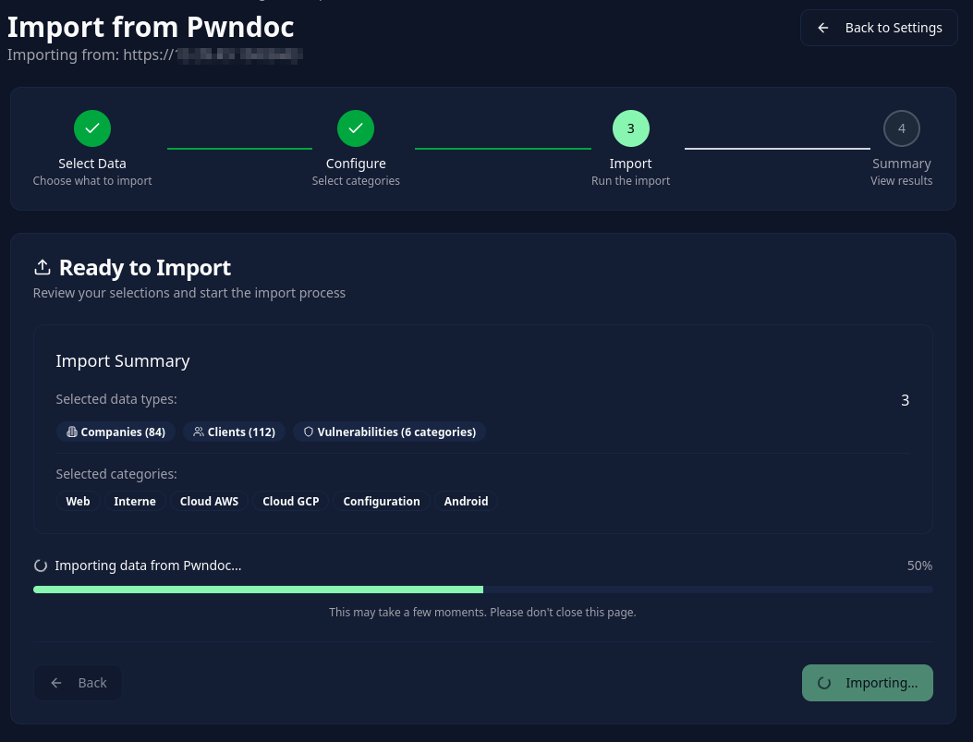Click the Import from Pwndoc page title

click(x=151, y=28)
